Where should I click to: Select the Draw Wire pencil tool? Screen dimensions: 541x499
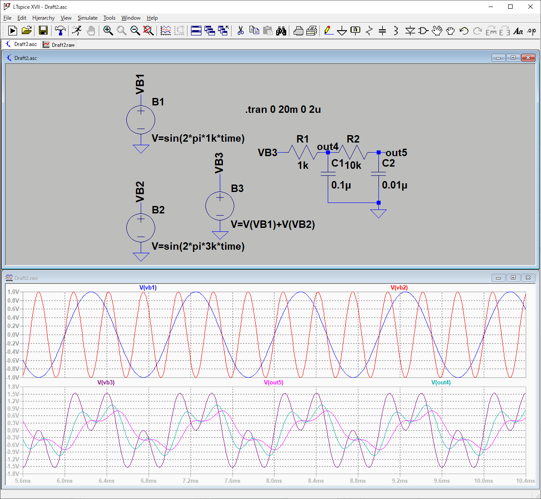click(x=329, y=31)
